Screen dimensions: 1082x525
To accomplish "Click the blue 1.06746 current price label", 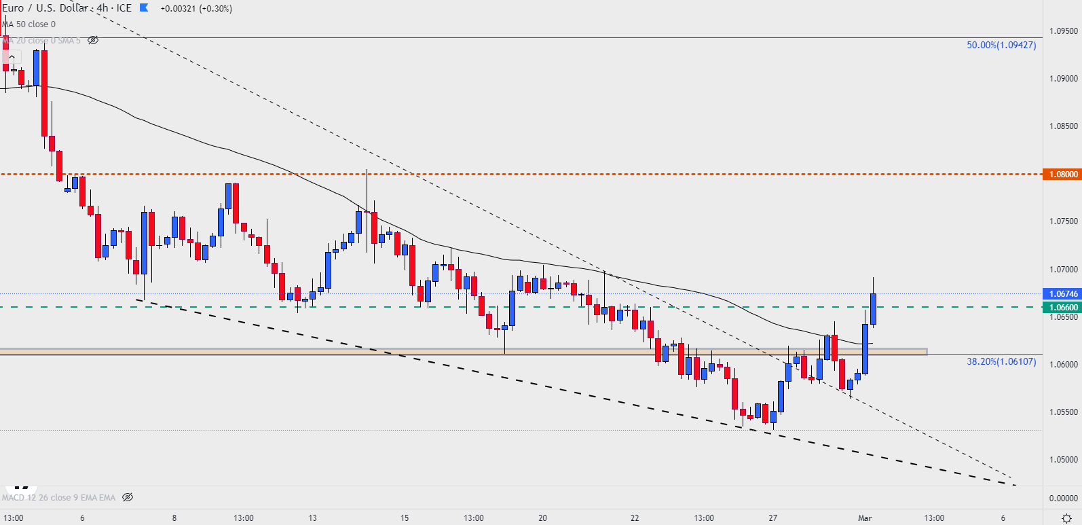I will [x=1061, y=294].
